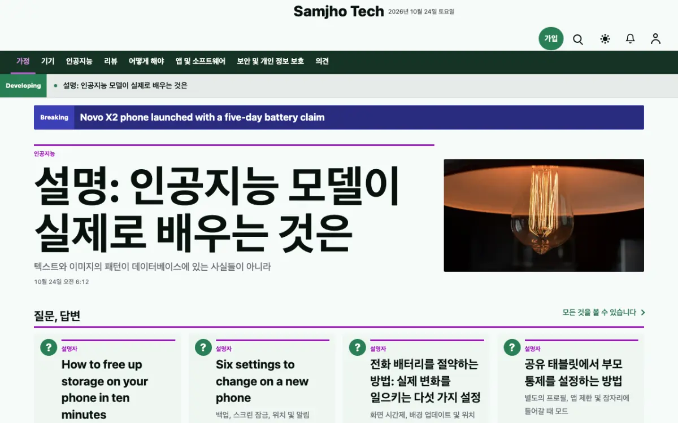Click the purple Breaking label
The height and width of the screenshot is (423, 678).
[54, 117]
